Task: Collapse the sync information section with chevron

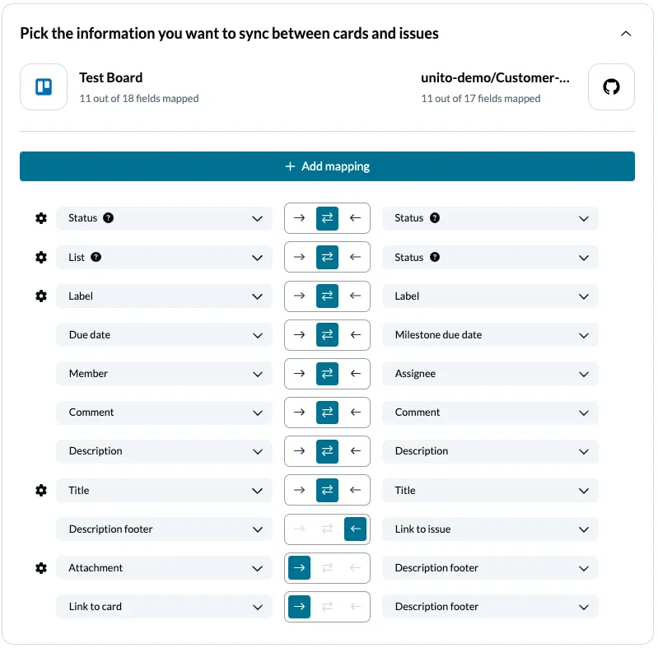Action: click(626, 34)
